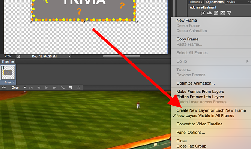Expand the document info arrow by Doc size
The image size is (251, 149).
pos(69,57)
